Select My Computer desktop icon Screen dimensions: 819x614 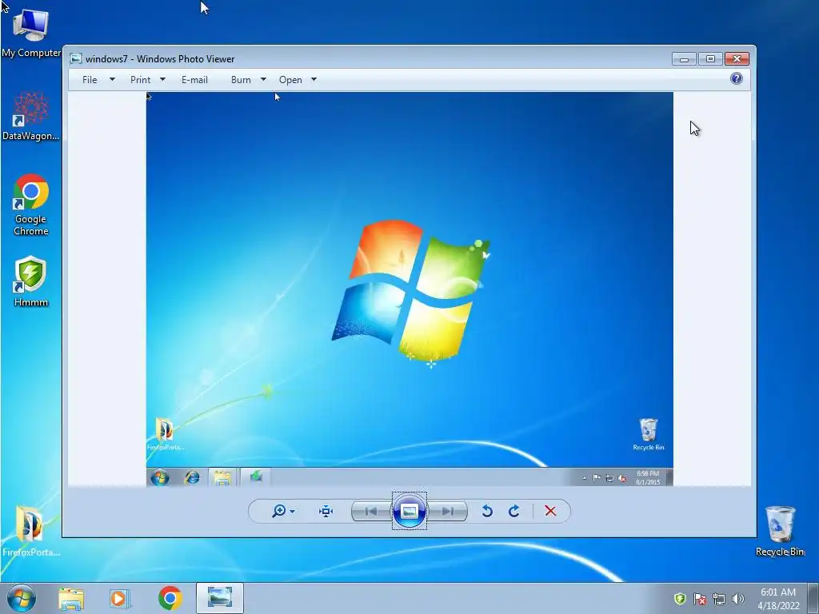pos(31,32)
